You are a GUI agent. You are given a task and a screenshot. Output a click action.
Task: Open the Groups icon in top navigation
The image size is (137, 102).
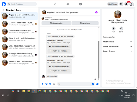pyautogui.click(x=81, y=4)
